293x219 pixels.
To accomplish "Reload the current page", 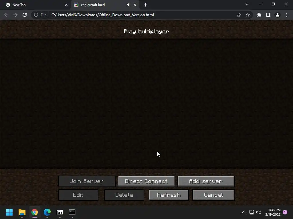I will (x=25, y=15).
